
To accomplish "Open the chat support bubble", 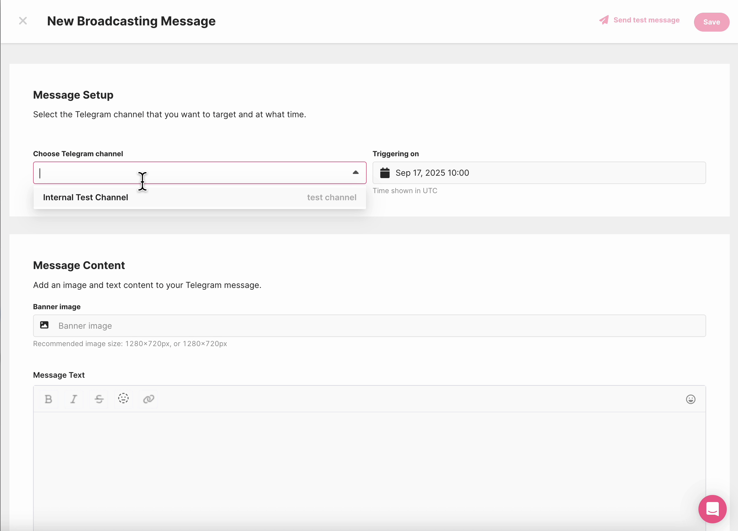I will (x=712, y=509).
